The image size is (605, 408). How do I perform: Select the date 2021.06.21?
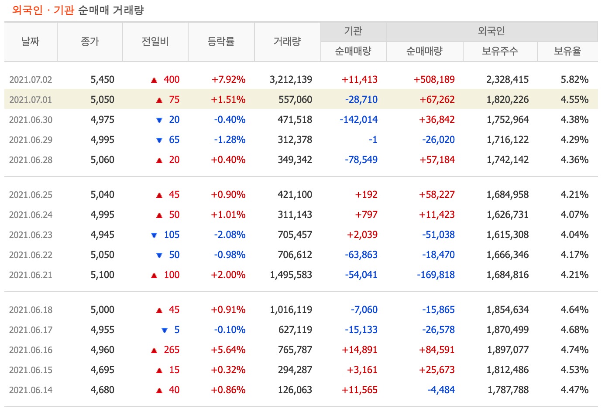click(31, 275)
